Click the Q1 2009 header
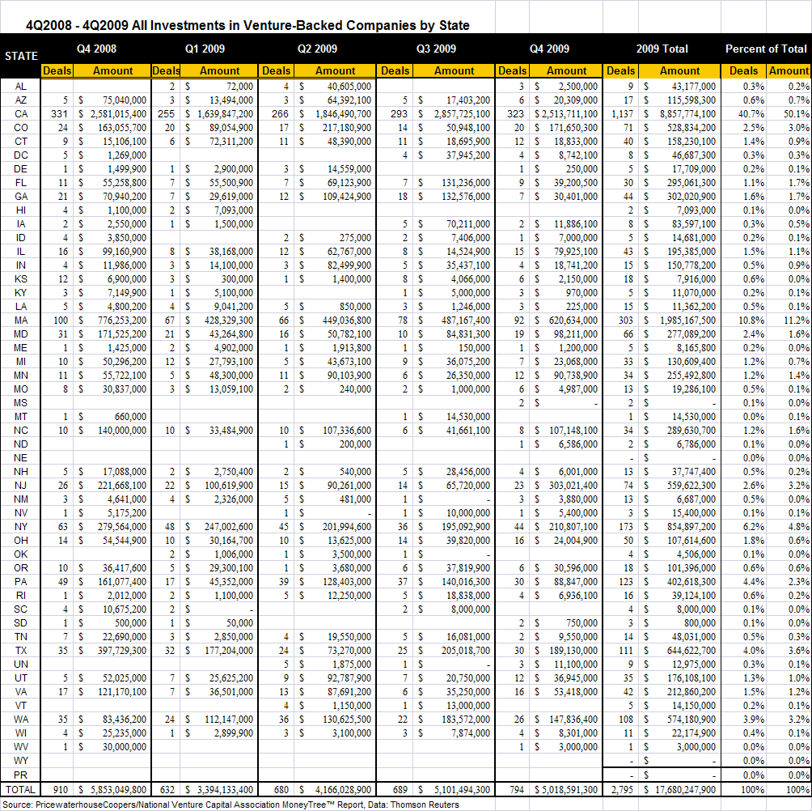 tap(205, 49)
